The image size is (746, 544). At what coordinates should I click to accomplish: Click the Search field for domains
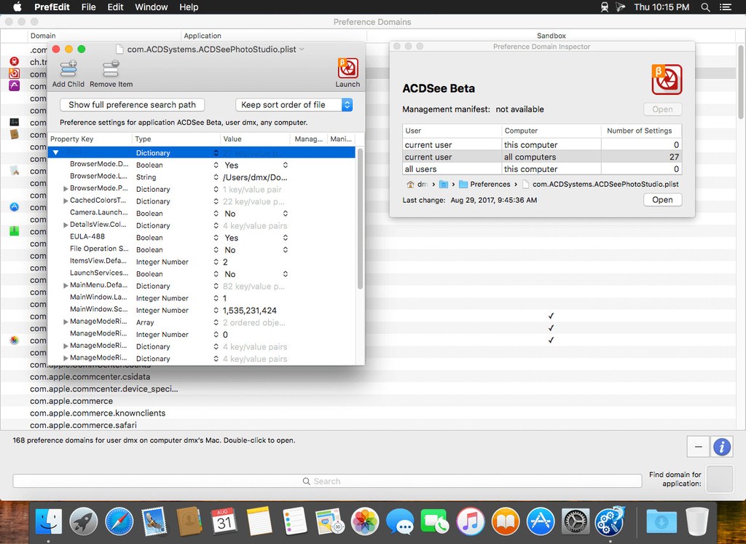click(321, 481)
